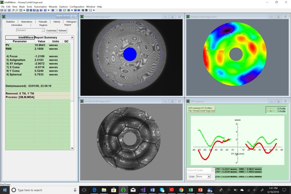Switch to the Aberrations tab

pos(26,22)
